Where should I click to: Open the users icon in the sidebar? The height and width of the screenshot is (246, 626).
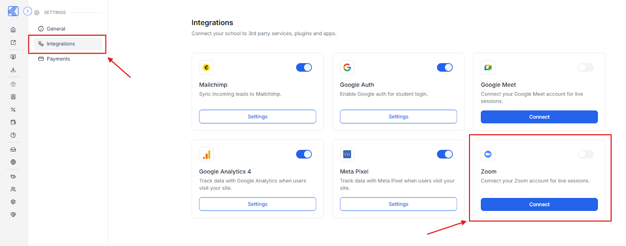click(13, 189)
